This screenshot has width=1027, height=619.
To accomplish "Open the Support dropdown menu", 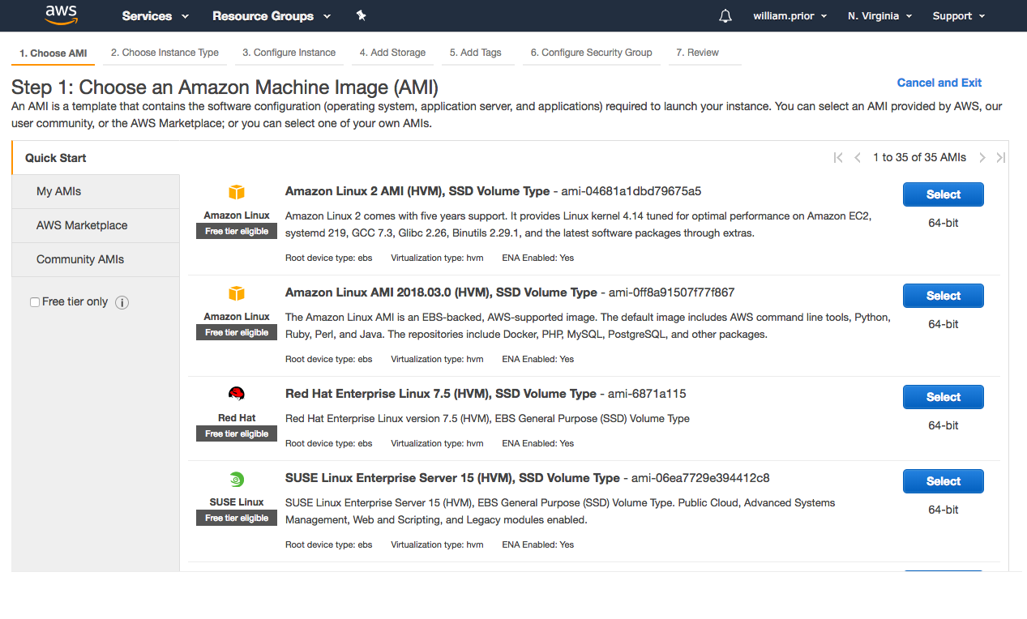I will click(x=959, y=16).
